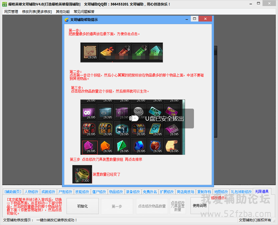Click the resize grip in status bar corner
This screenshot has height=225, width=278.
[x=274, y=221]
